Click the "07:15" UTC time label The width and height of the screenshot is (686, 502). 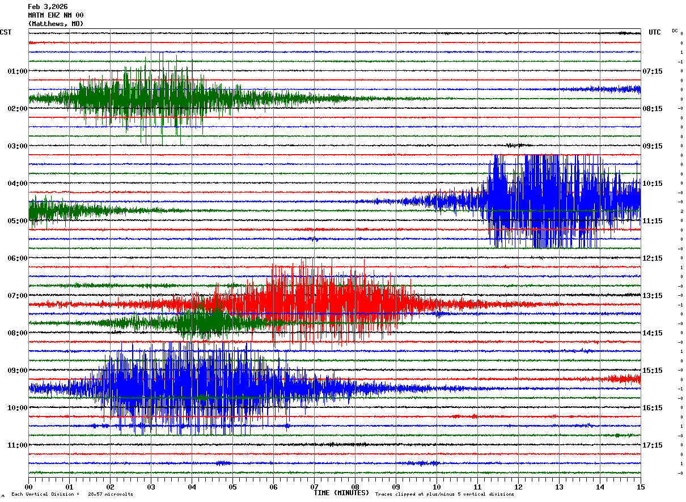(653, 71)
